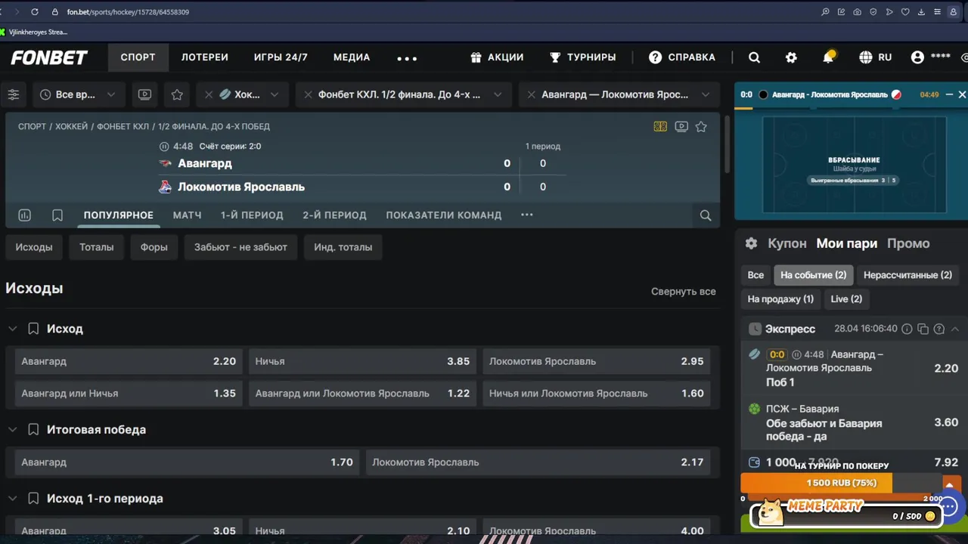The height and width of the screenshot is (544, 968).
Task: Close the live match tracker widget
Action: point(962,94)
